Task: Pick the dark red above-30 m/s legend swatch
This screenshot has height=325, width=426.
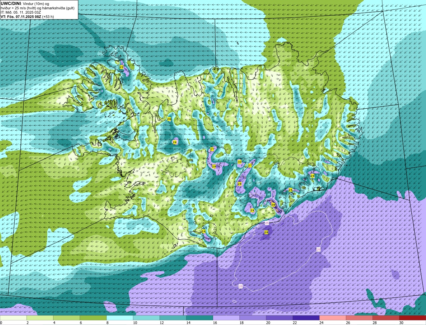Action: [413, 318]
